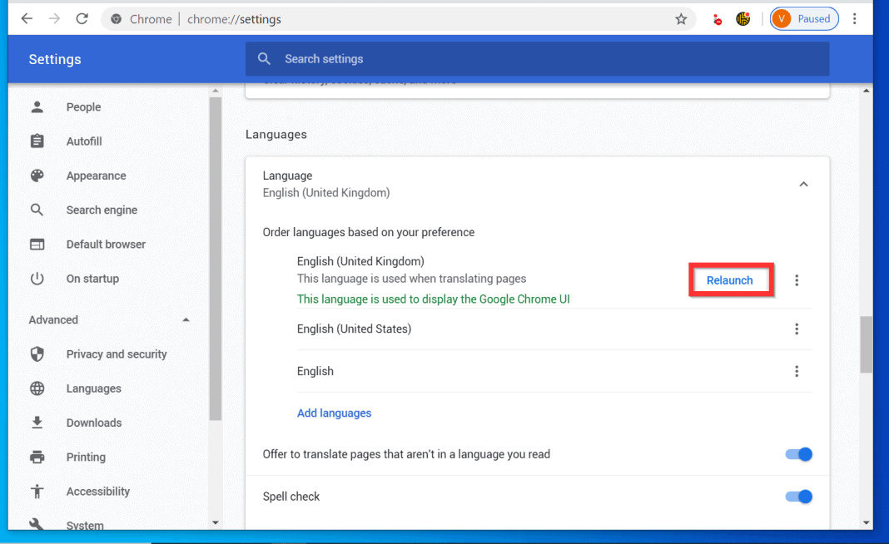Open the Paused profile button
Image resolution: width=889 pixels, height=544 pixels.
804,18
